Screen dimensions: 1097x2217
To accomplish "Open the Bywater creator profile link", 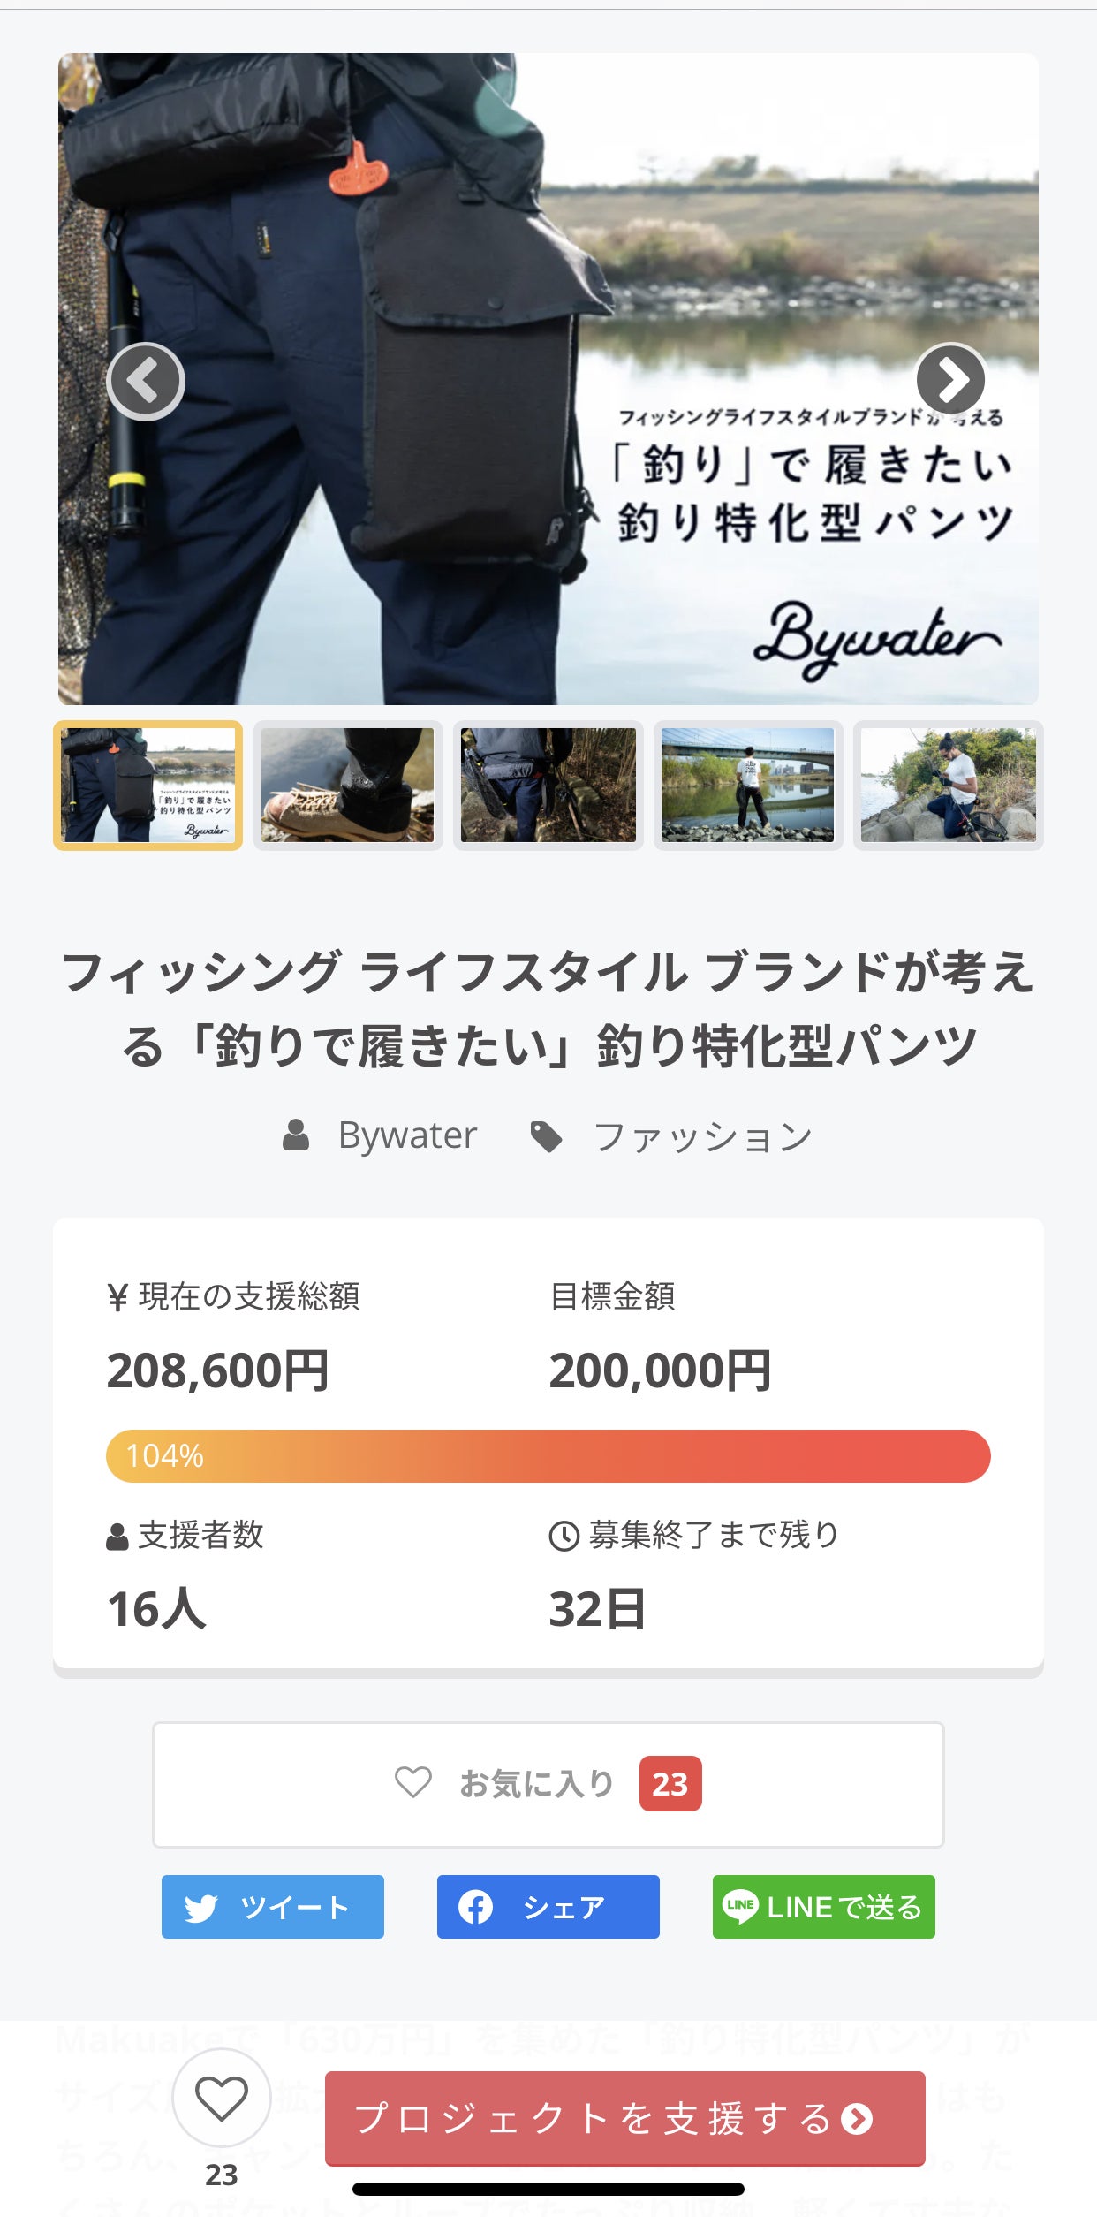I will (x=407, y=1135).
